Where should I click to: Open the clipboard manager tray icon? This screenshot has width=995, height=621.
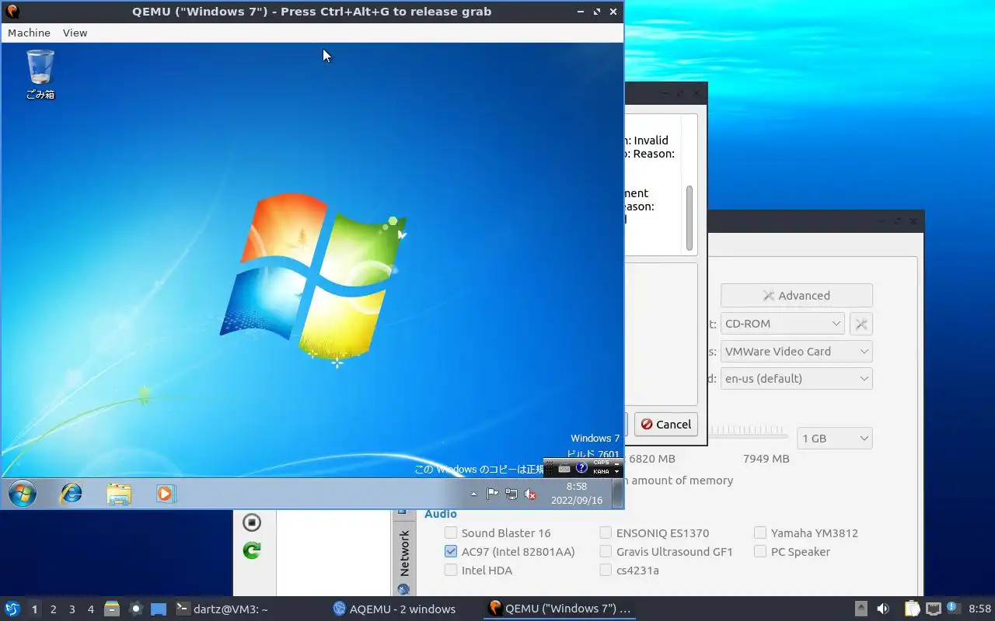tap(912, 609)
